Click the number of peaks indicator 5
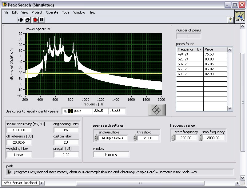247x188 pixels. pyautogui.click(x=188, y=36)
